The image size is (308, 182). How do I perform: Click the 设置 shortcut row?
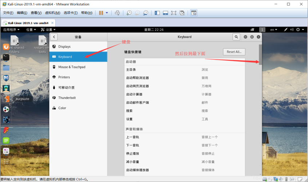185,119
